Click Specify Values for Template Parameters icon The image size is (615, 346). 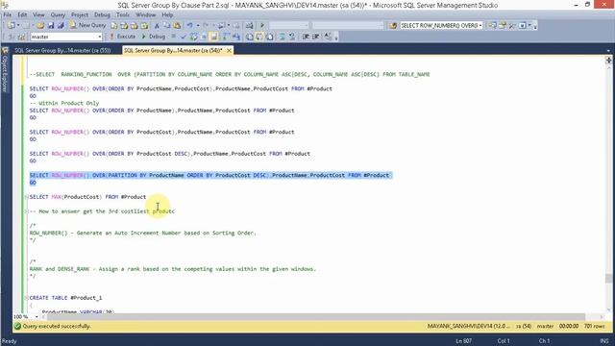pos(328,37)
